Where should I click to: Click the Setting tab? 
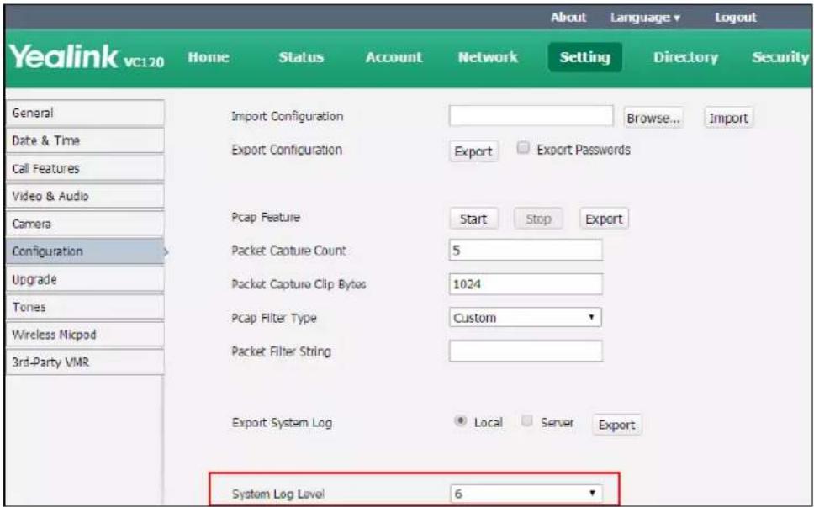tap(585, 57)
